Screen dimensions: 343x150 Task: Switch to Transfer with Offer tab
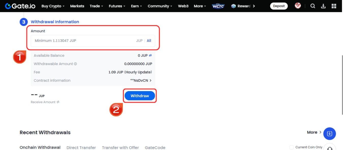click(120, 147)
